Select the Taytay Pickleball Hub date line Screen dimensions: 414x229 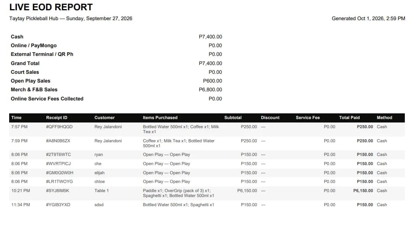pos(71,18)
